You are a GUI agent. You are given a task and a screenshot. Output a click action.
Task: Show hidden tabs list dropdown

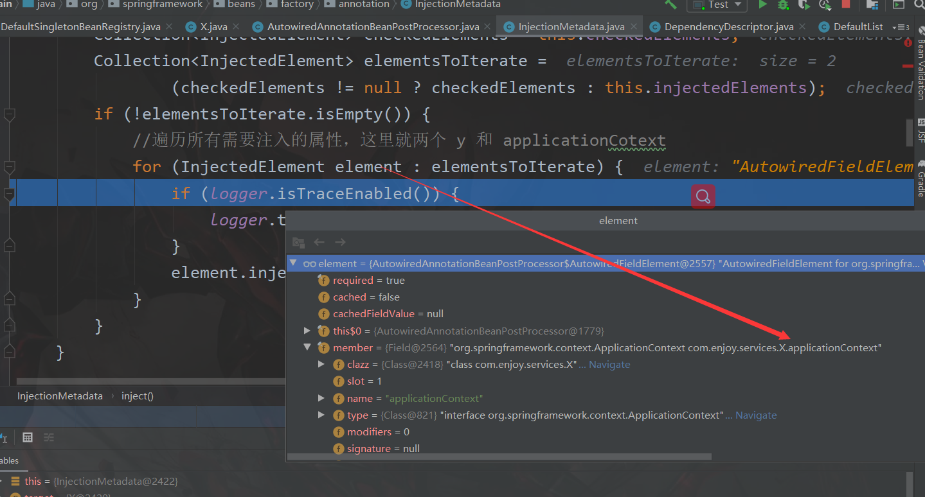click(900, 28)
